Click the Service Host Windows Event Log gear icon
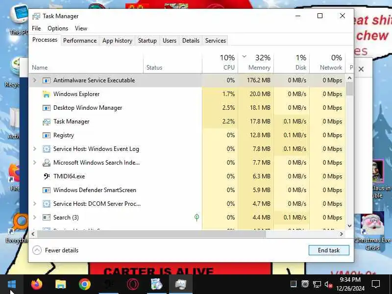Image resolution: width=392 pixels, height=294 pixels. 47,149
